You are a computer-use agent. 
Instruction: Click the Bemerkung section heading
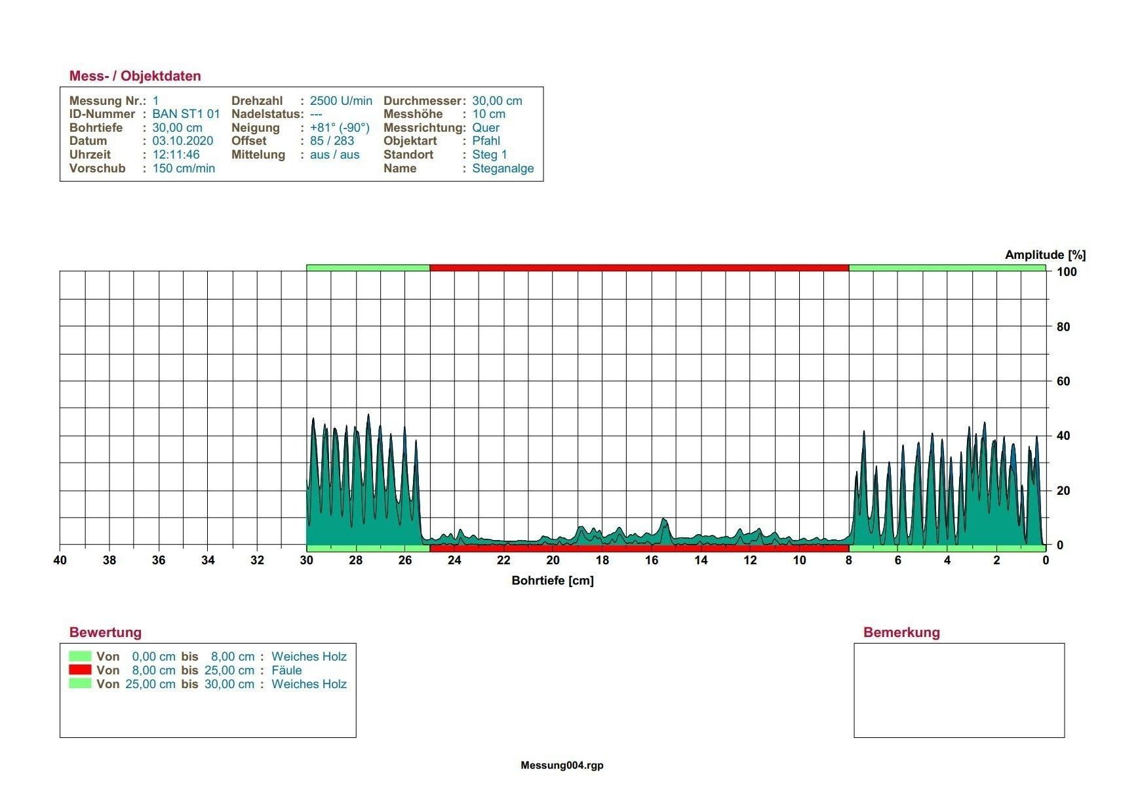pyautogui.click(x=901, y=632)
